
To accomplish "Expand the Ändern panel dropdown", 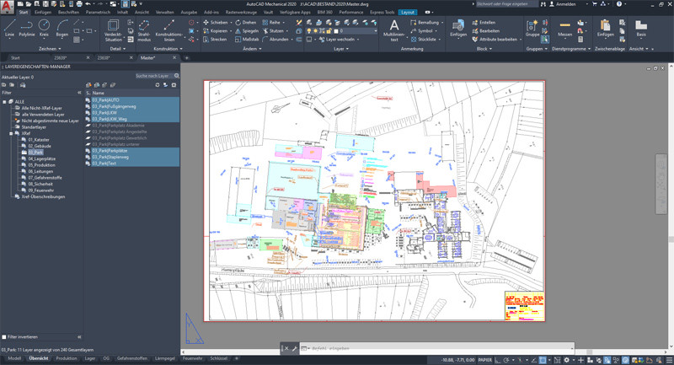I will coord(251,49).
